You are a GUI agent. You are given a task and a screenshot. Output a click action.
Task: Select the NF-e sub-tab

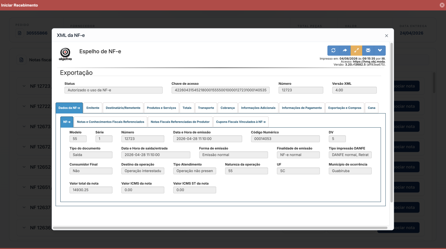(67, 122)
